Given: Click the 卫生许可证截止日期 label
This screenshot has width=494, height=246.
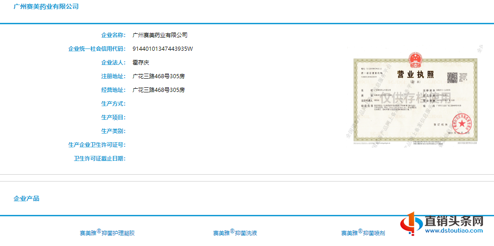Looking at the screenshot, I should 100,158.
